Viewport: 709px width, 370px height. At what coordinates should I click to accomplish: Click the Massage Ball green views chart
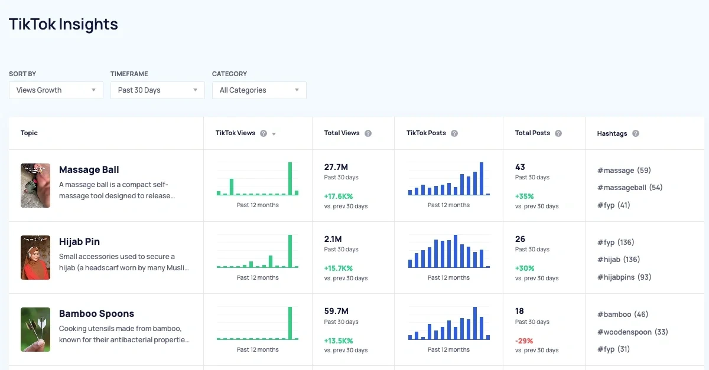(x=258, y=179)
